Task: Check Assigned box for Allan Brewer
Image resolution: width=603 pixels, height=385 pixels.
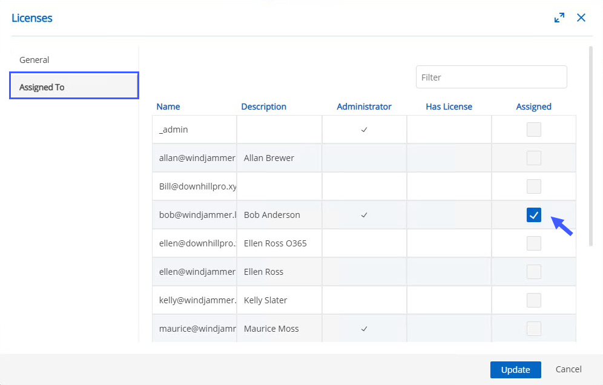Action: pyautogui.click(x=533, y=158)
